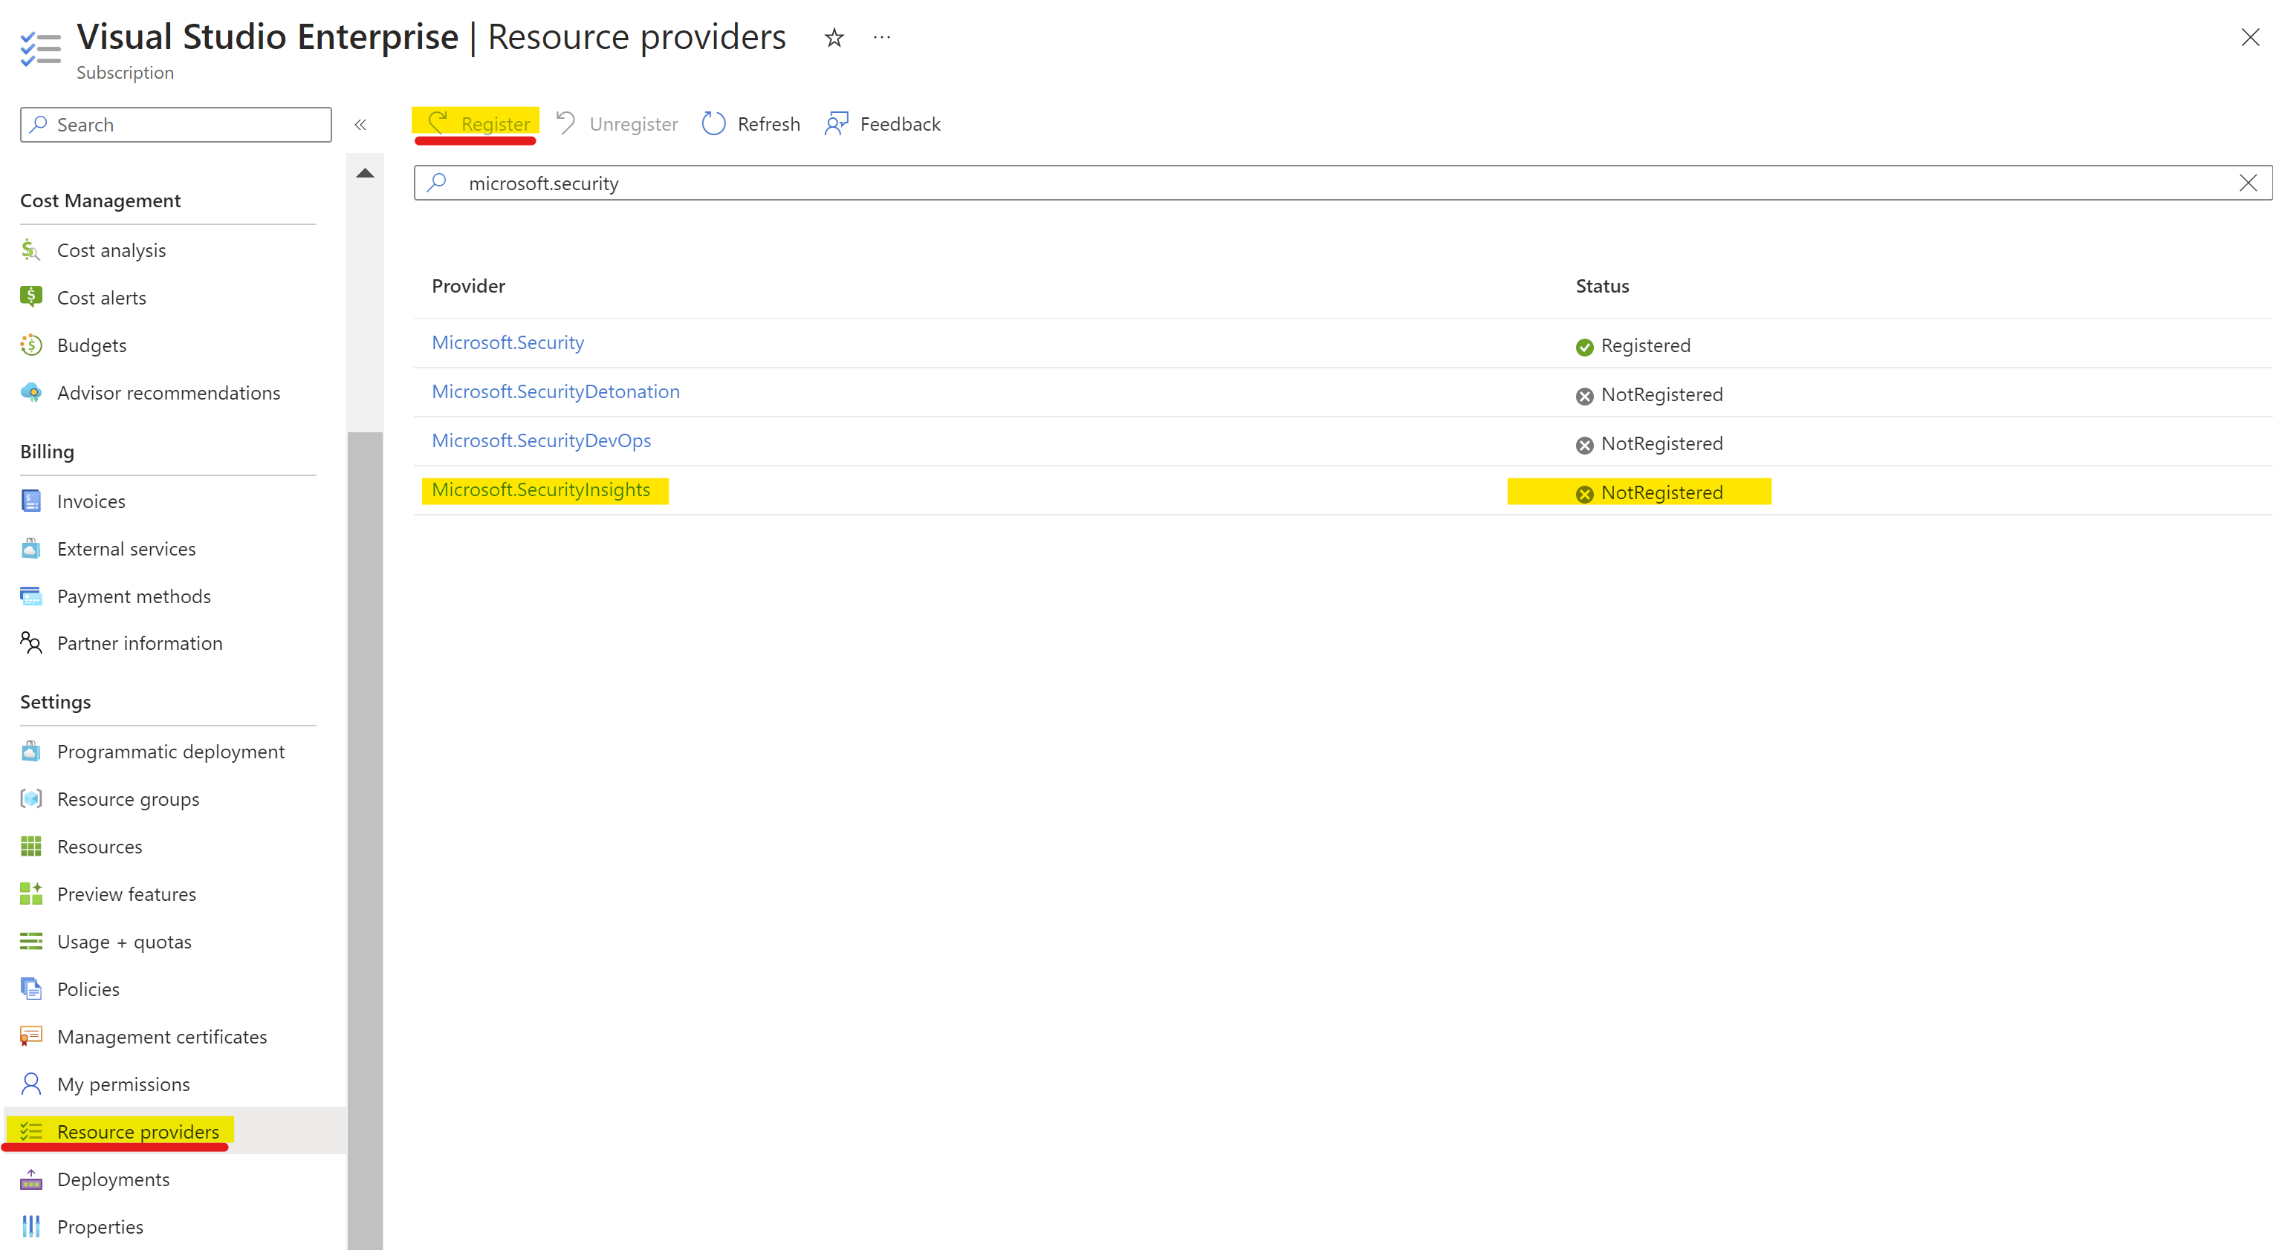Viewport: 2273px width, 1250px height.
Task: Open Programmatic deployment settings
Action: (170, 752)
